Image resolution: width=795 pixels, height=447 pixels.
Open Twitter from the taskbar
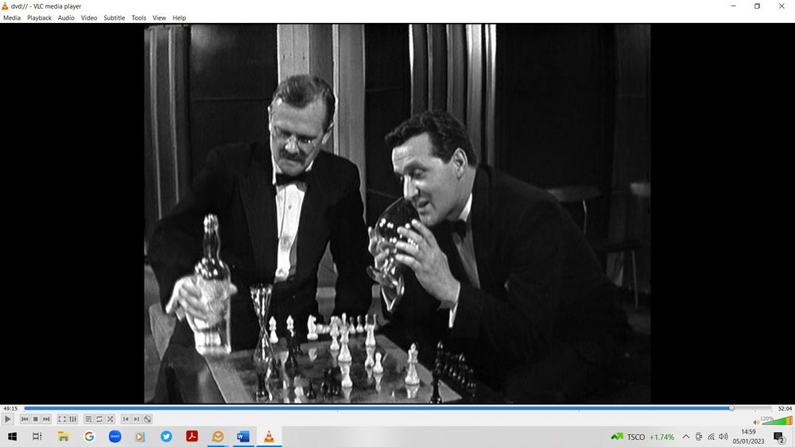166,437
